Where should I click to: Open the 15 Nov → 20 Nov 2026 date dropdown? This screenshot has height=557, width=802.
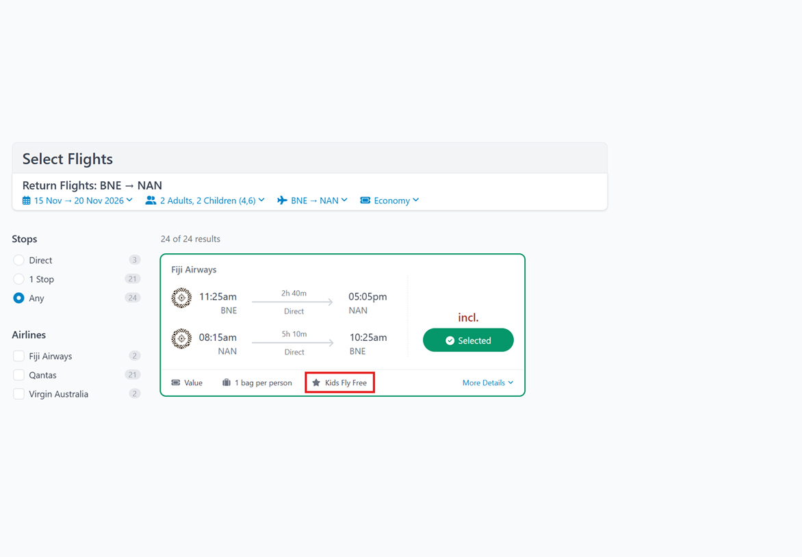point(83,200)
